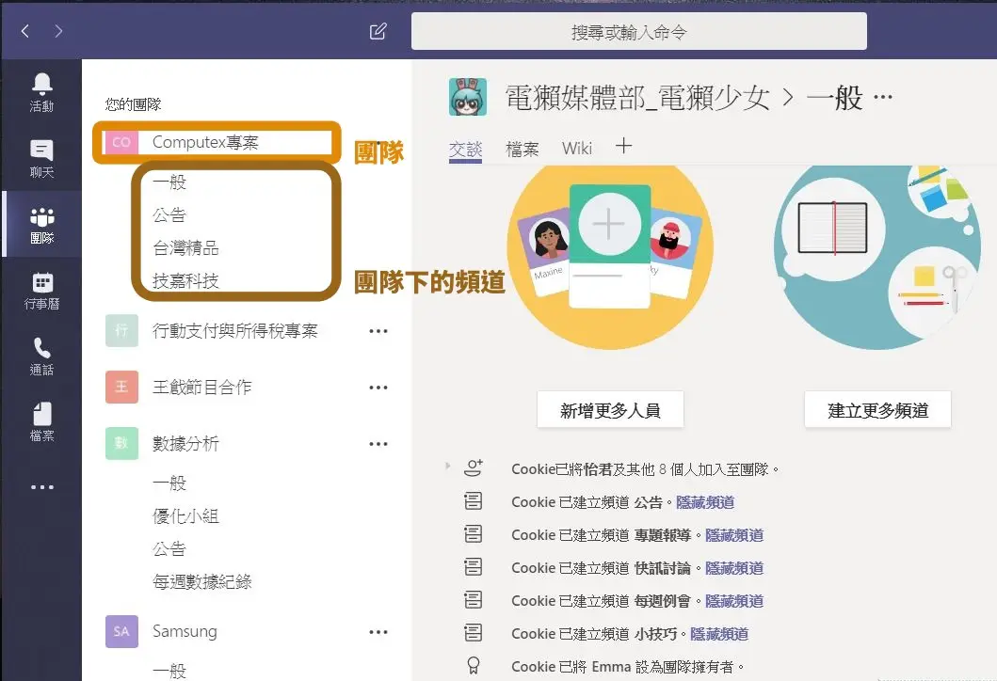Open the Calls icon in the sidebar
997x681 pixels.
tap(41, 356)
